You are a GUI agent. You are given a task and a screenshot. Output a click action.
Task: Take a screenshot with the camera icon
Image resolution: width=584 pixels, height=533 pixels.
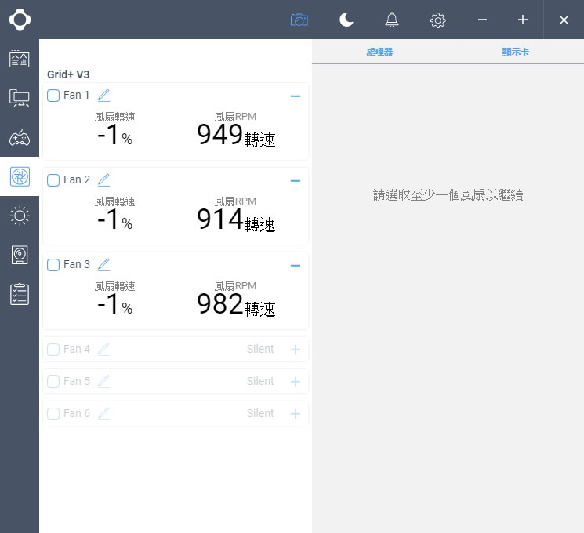[x=299, y=20]
